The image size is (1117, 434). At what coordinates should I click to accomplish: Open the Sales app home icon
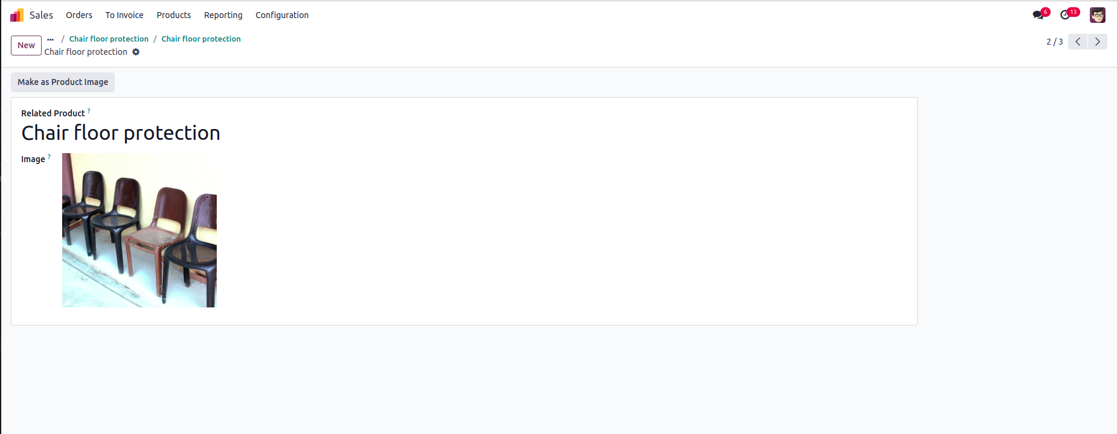(17, 15)
